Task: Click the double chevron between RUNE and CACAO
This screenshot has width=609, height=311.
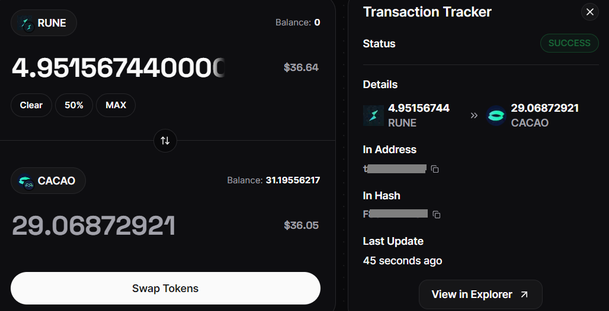Action: [x=474, y=115]
